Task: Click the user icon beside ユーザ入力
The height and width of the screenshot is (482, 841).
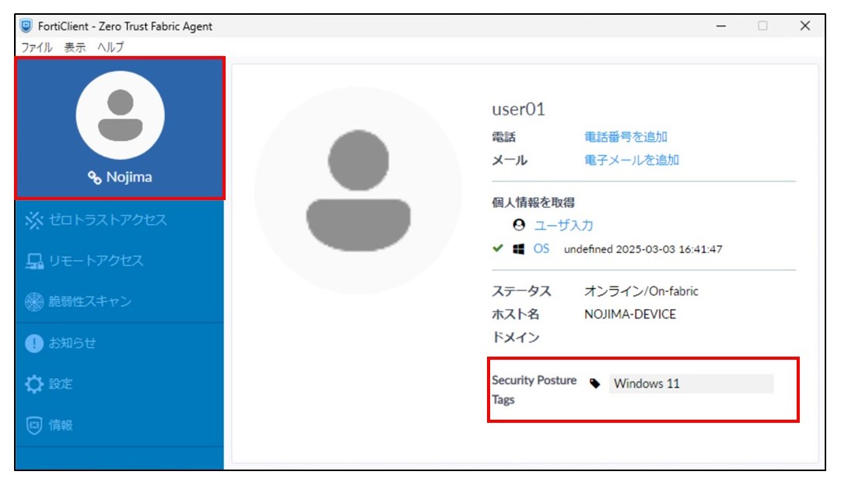Action: point(519,225)
